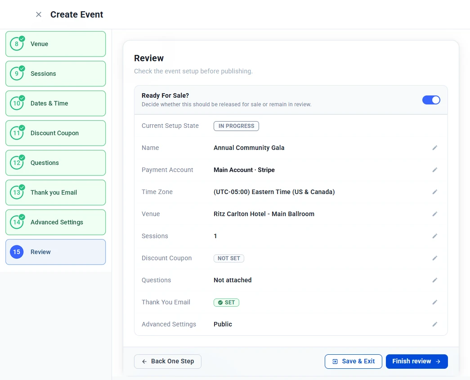
Task: Open Thank you Email step
Action: click(55, 192)
